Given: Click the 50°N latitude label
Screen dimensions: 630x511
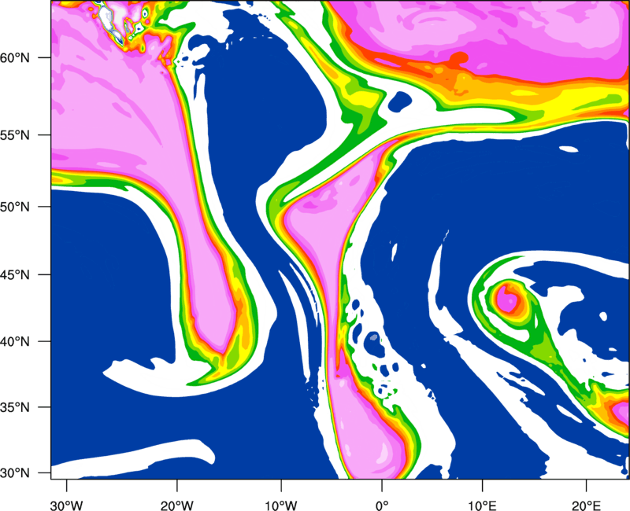Looking at the screenshot, I should pos(15,208).
